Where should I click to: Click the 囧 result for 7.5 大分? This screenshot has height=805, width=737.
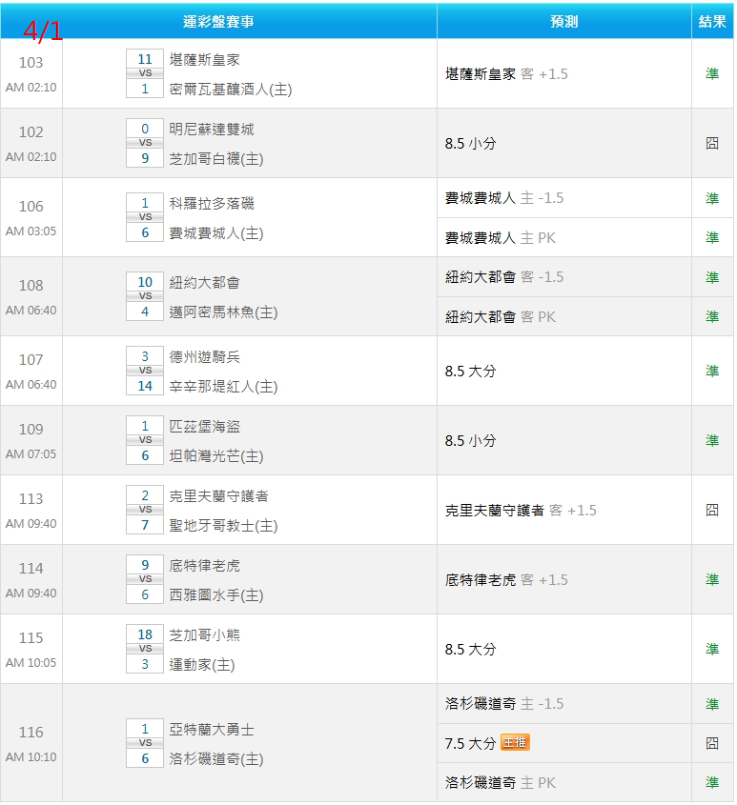[712, 743]
